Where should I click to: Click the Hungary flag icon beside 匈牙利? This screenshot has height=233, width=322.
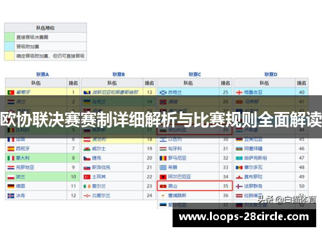coord(163,149)
